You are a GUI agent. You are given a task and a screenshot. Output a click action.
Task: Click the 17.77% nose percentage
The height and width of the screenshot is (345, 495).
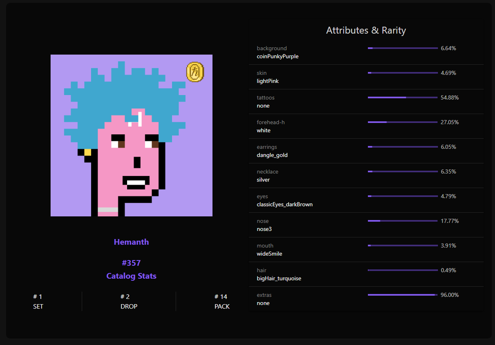tap(450, 221)
